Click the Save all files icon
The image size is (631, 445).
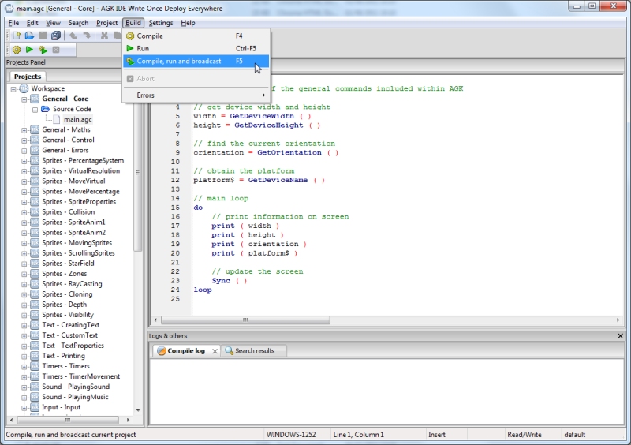point(56,36)
